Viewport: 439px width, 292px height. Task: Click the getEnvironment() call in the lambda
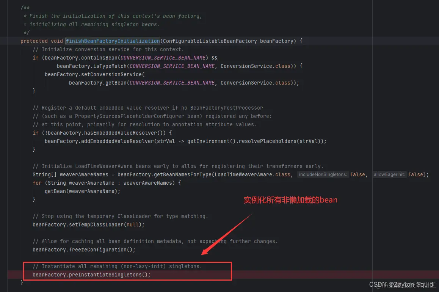coord(212,141)
